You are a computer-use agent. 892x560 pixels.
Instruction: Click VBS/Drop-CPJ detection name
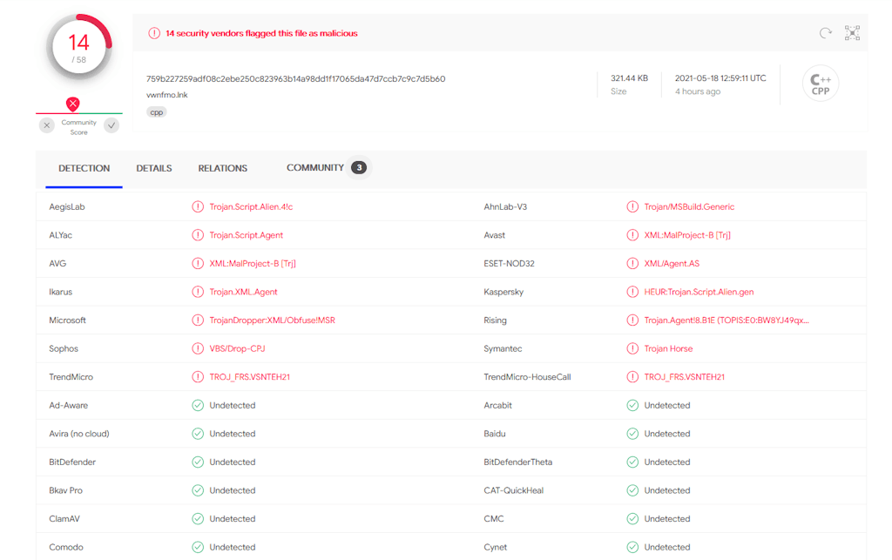point(237,348)
